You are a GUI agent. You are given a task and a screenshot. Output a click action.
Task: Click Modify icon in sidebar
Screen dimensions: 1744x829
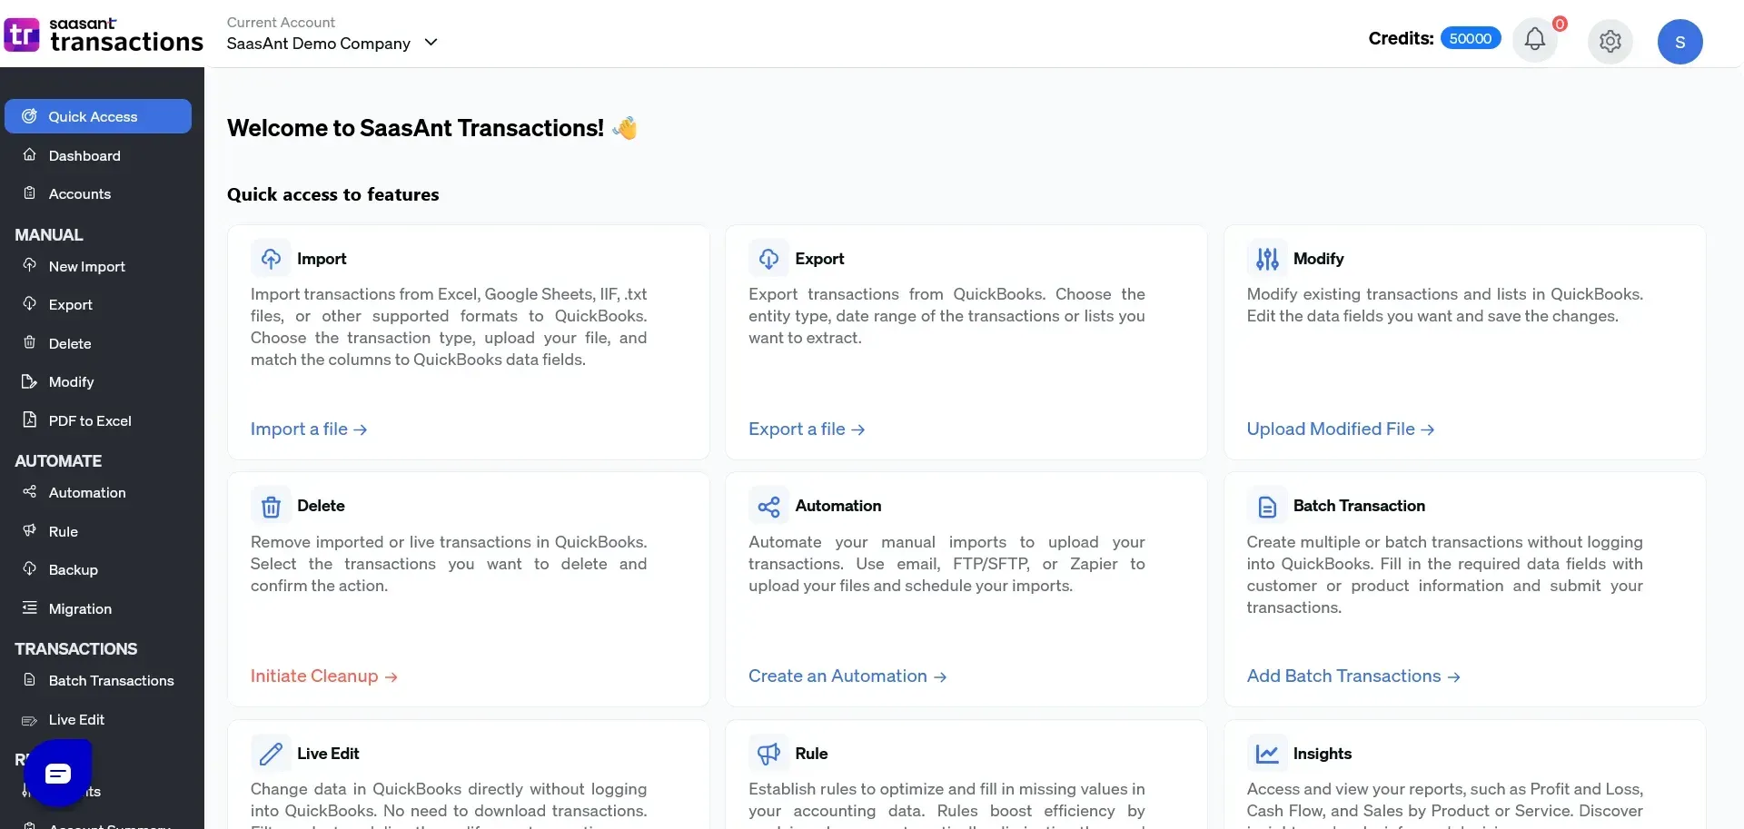point(30,381)
